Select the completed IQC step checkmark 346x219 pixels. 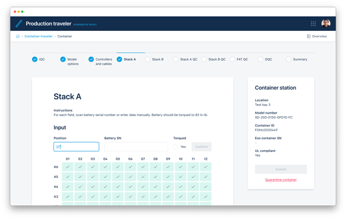pos(35,59)
